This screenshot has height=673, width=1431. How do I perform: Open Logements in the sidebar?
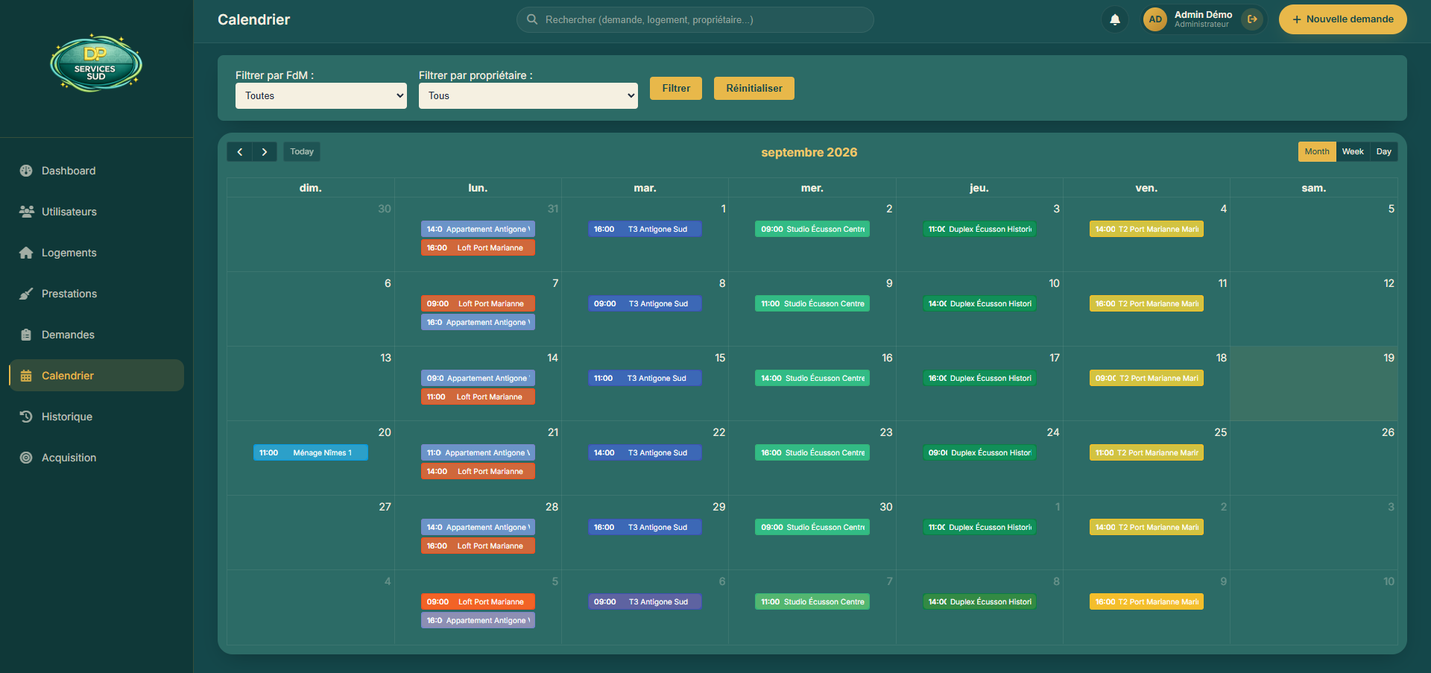(x=96, y=253)
